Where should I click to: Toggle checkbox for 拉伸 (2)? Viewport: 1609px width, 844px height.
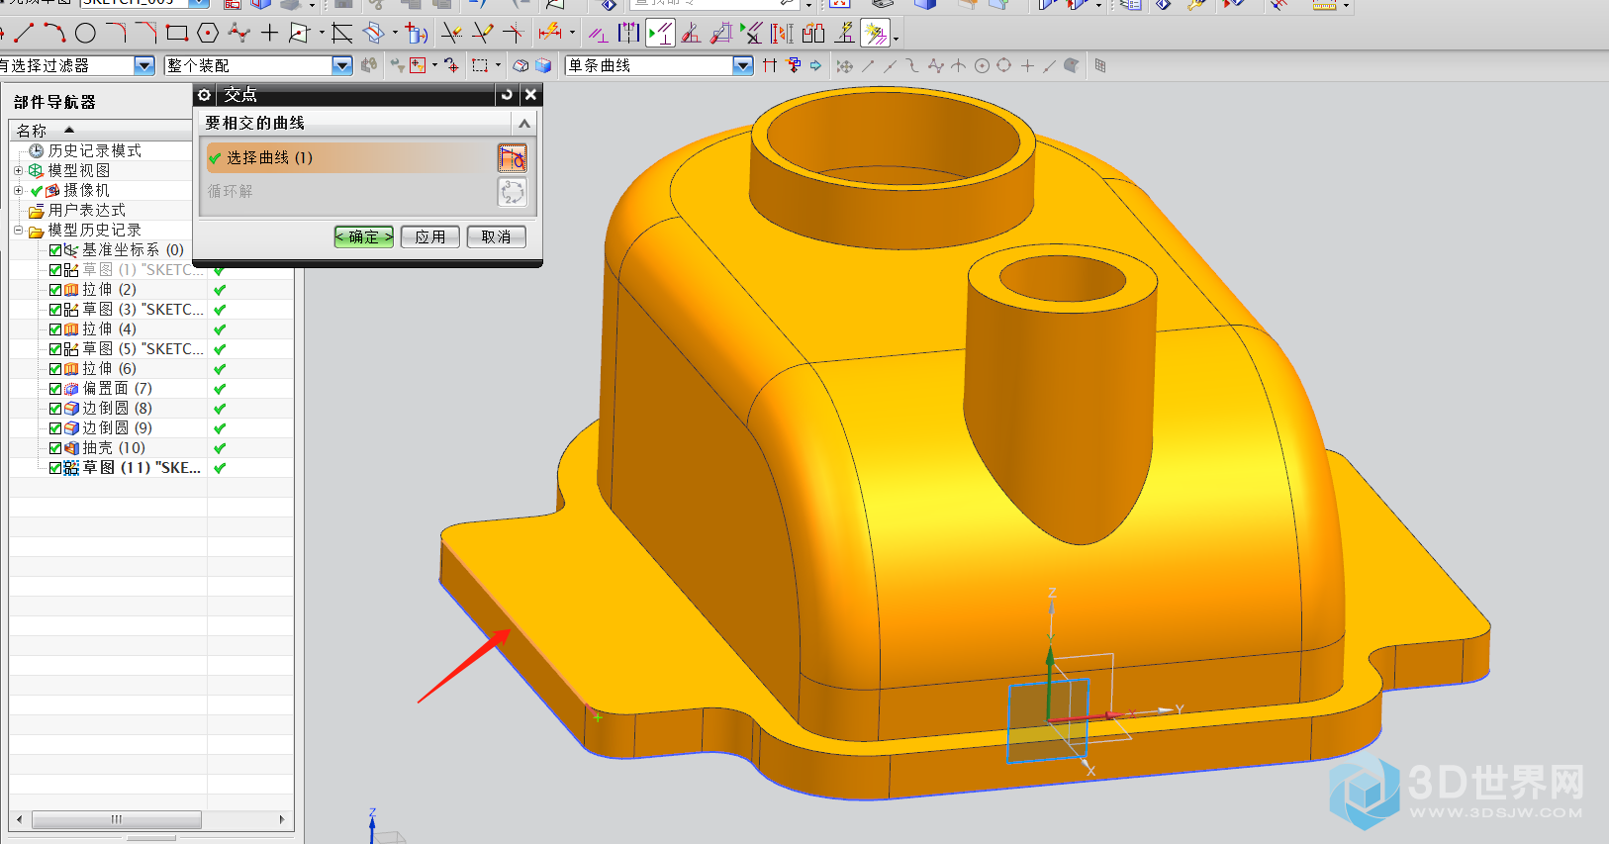55,290
